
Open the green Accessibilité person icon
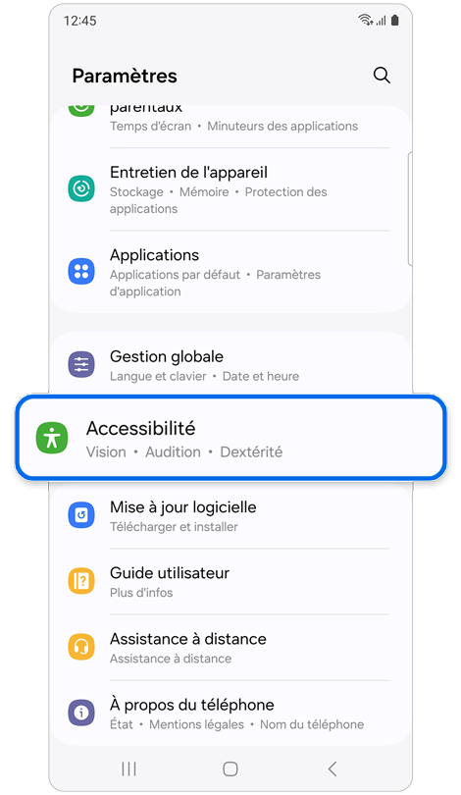[x=52, y=437]
